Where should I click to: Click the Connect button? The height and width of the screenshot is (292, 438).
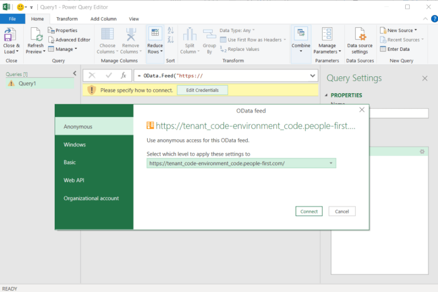click(x=309, y=211)
